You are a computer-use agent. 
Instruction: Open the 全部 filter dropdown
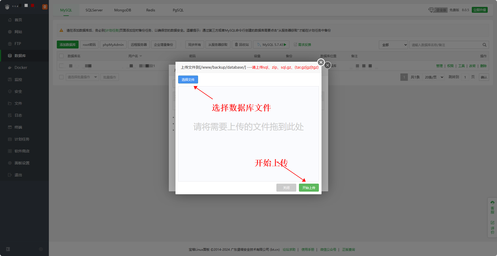coord(393,45)
